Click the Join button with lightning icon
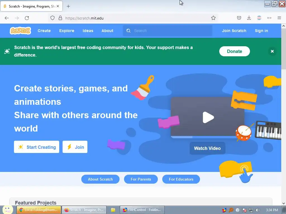Viewport: 286px width, 214px height. 75,147
